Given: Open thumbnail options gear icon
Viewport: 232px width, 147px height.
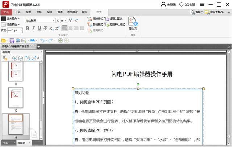Looking at the screenshot, I should (5, 58).
